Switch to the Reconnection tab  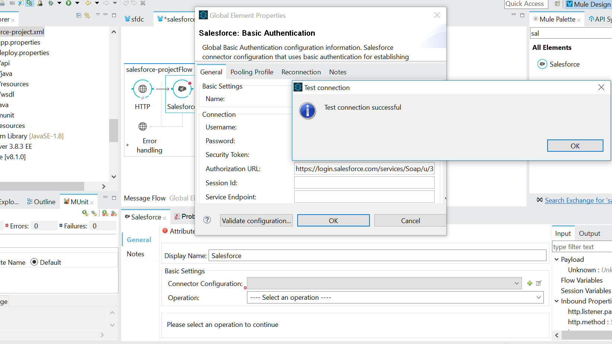[301, 72]
